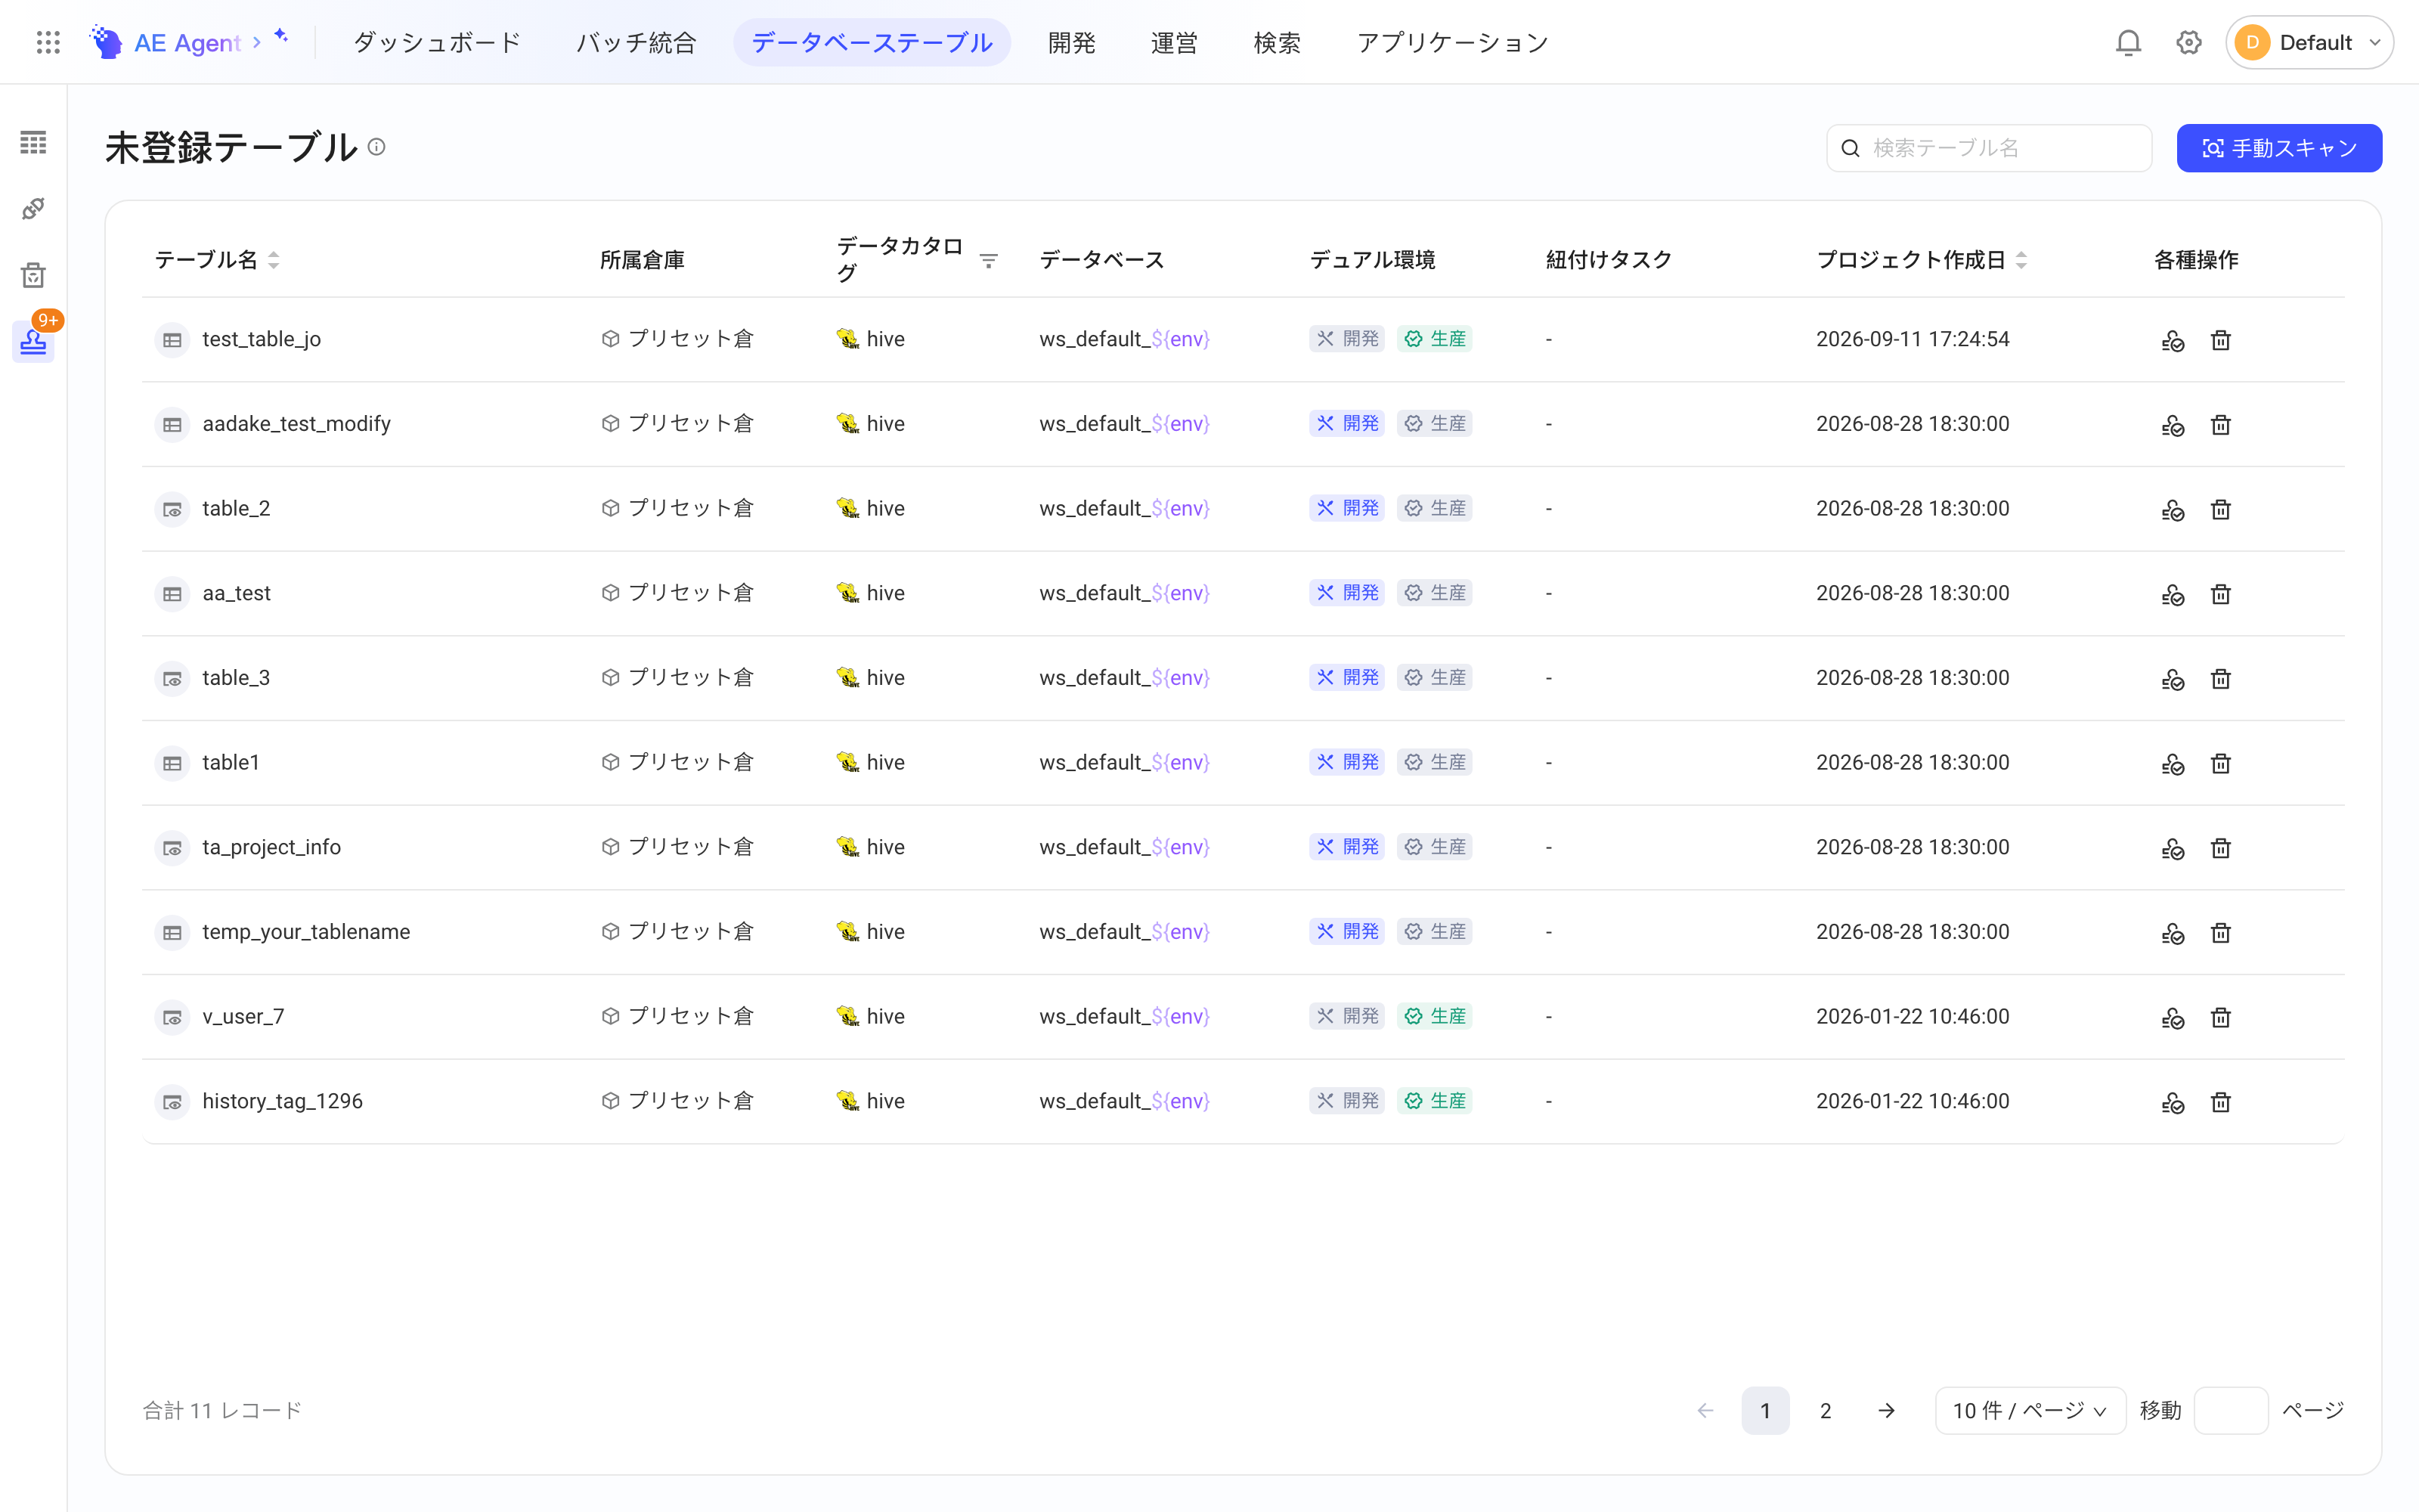
Task: Open the アプリケーション nav tab
Action: tap(1452, 42)
